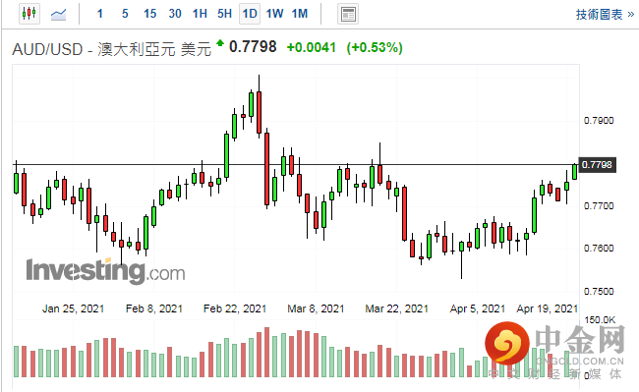Click the Apr 5, 2021 date label

point(477,308)
